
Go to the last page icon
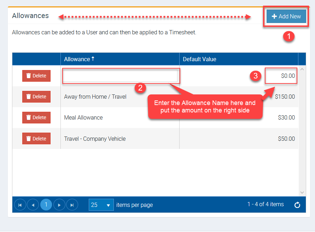pyautogui.click(x=72, y=205)
